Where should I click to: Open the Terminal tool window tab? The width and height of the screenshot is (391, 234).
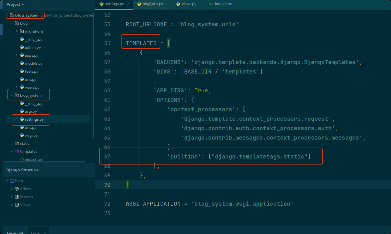pyautogui.click(x=15, y=233)
